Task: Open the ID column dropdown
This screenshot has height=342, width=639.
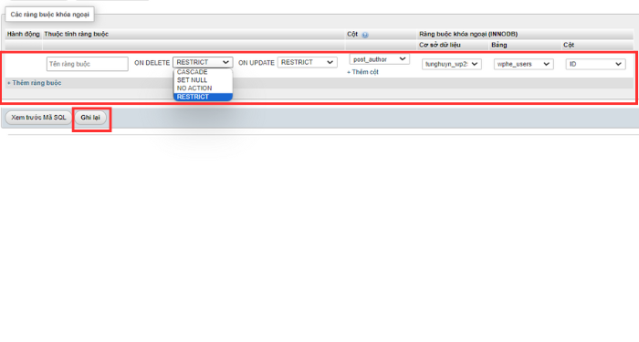Action: tap(595, 64)
